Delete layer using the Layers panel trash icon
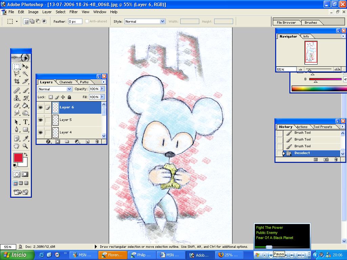347x260 pixels. click(x=97, y=142)
